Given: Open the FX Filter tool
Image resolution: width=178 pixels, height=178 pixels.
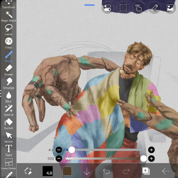Looking at the screenshot, I should pos(9,43).
